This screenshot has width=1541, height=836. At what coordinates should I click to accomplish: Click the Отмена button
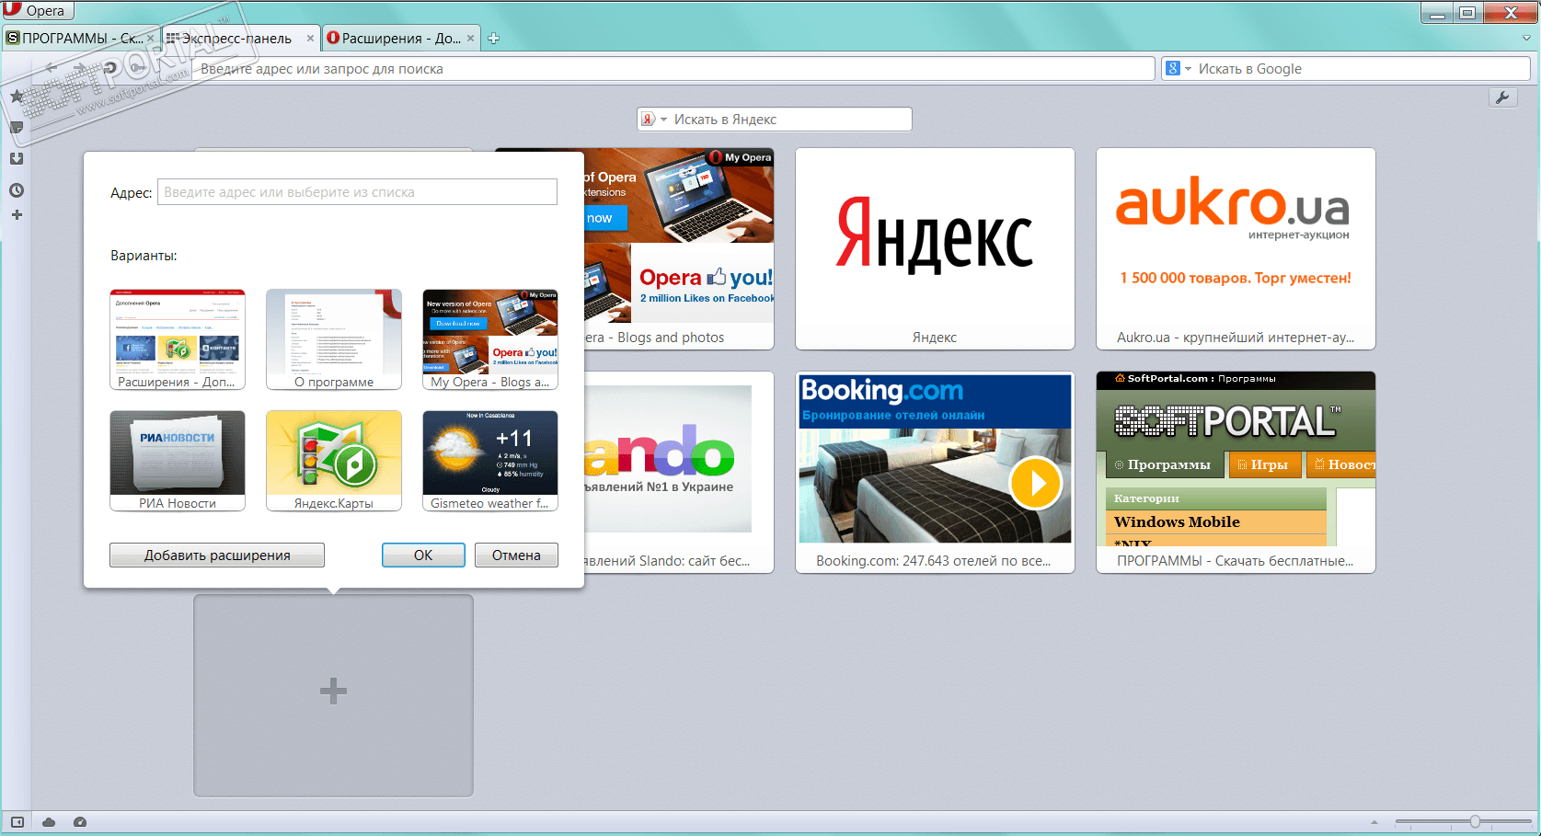pyautogui.click(x=516, y=555)
